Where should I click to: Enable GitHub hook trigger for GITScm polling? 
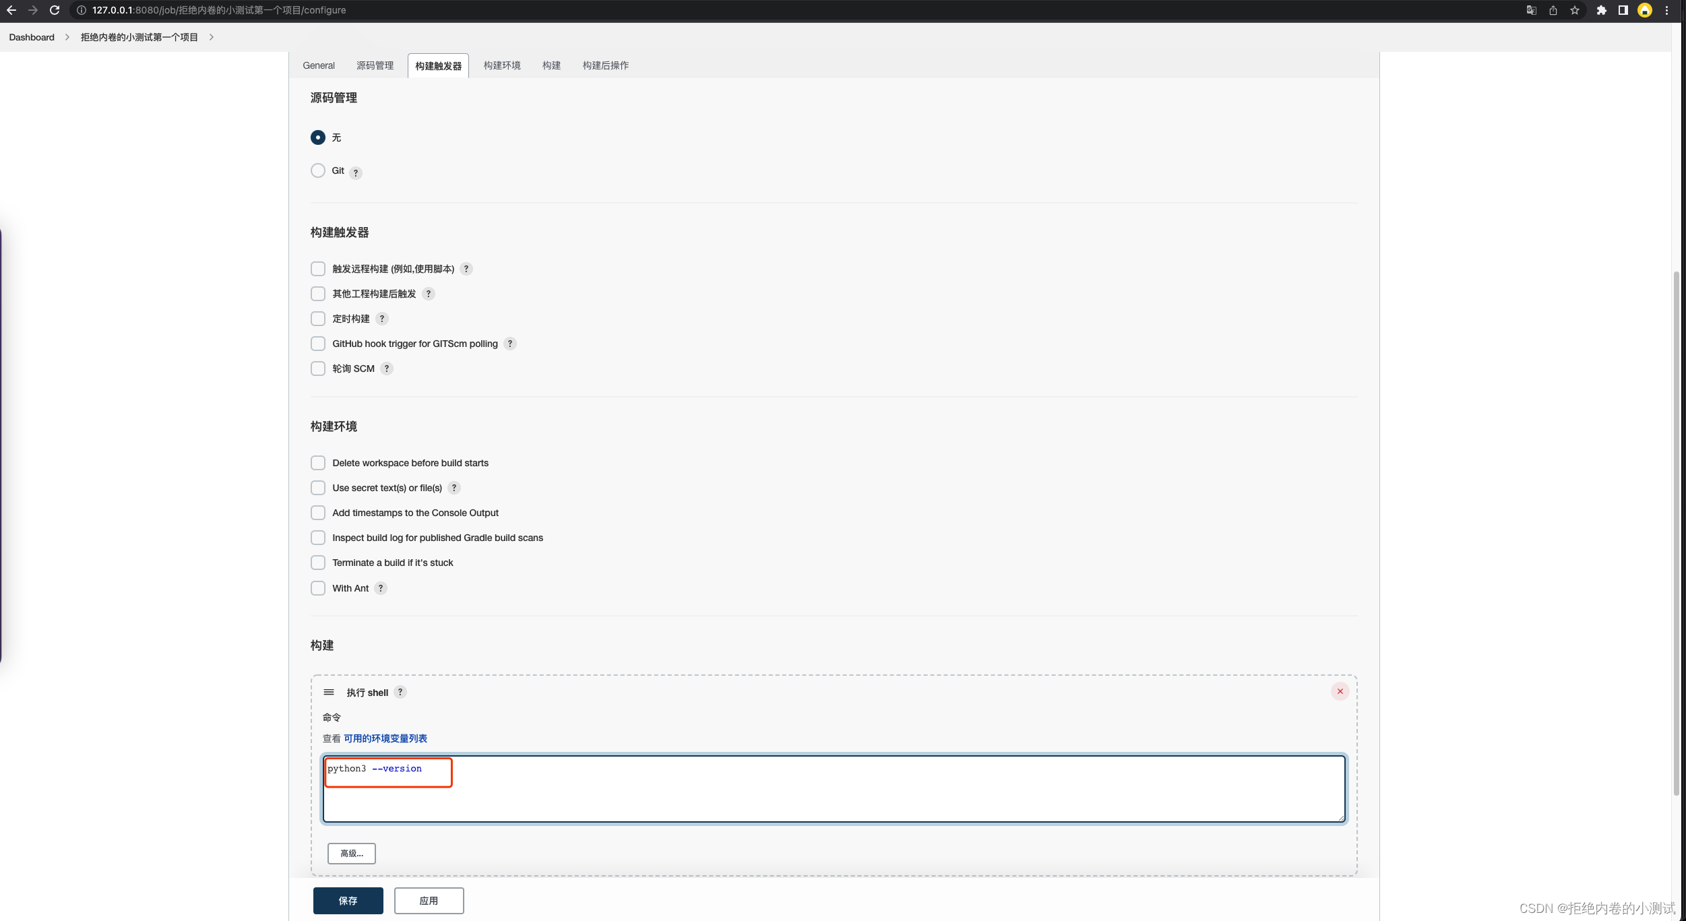tap(318, 344)
